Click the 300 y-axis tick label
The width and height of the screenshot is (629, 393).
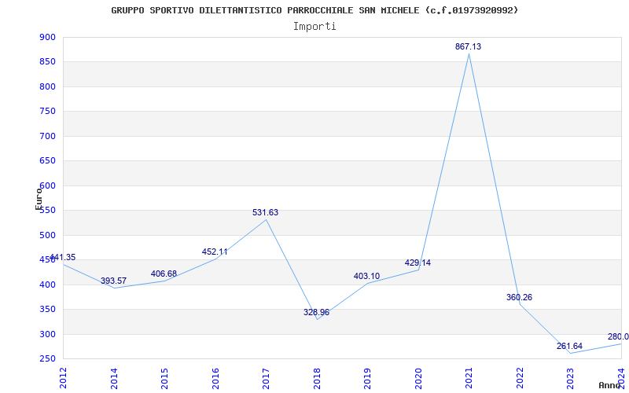pyautogui.click(x=47, y=335)
